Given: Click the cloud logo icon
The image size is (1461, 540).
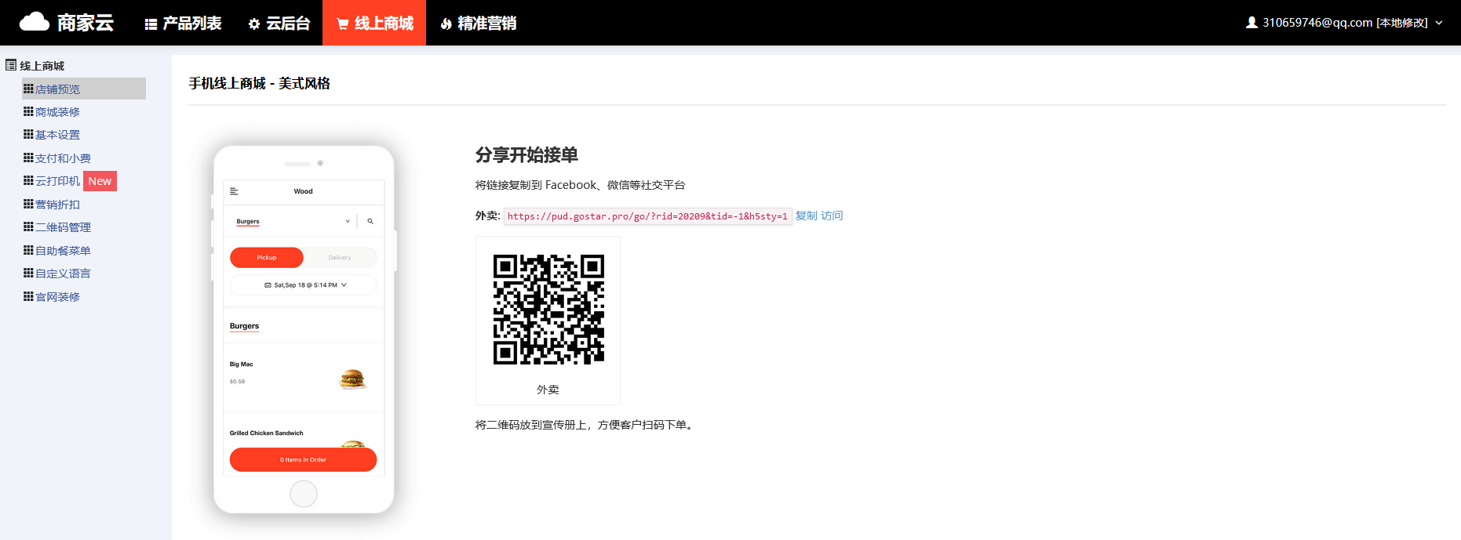Looking at the screenshot, I should coord(34,22).
